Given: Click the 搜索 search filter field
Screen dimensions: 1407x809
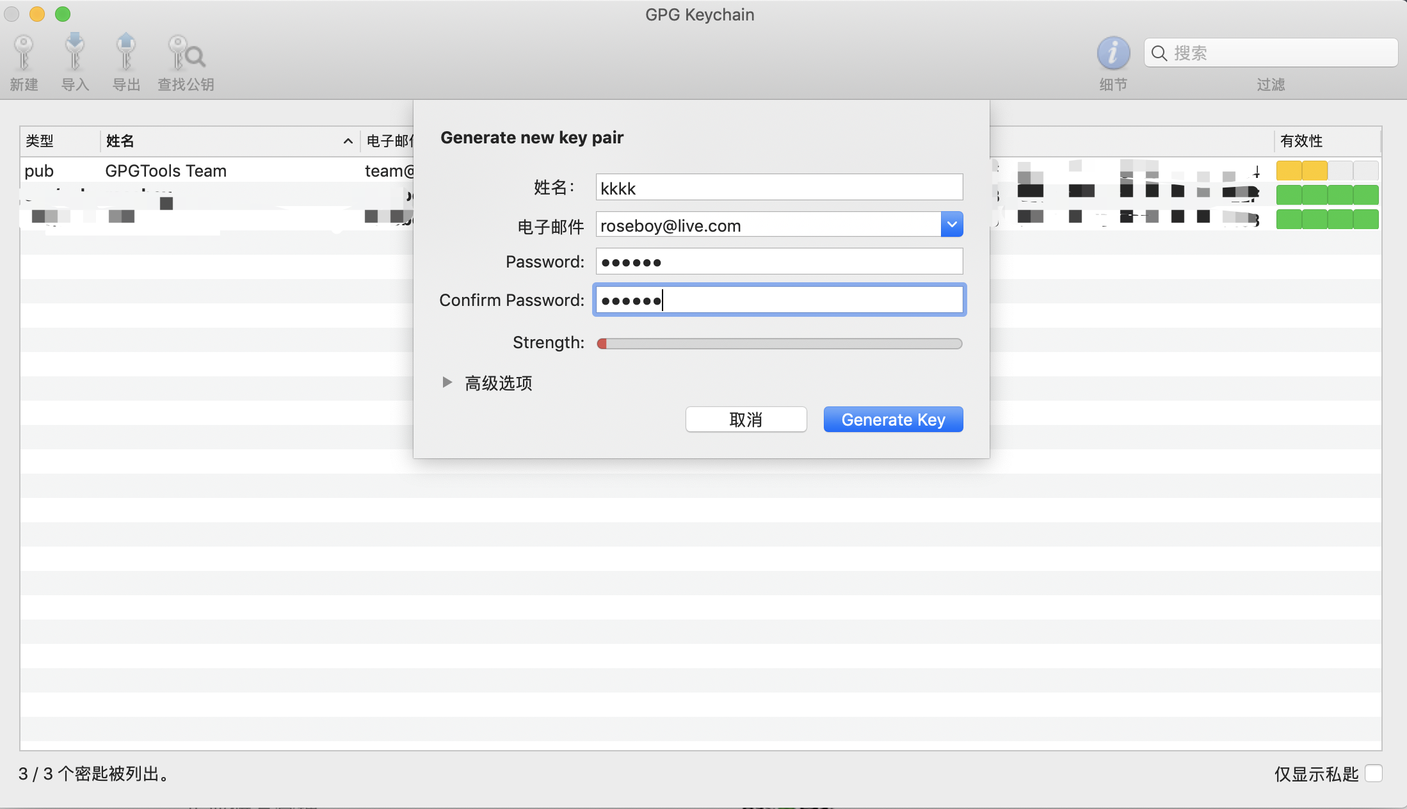Looking at the screenshot, I should pos(1271,53).
